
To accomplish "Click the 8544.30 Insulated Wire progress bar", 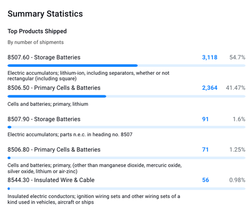I will (126, 189).
